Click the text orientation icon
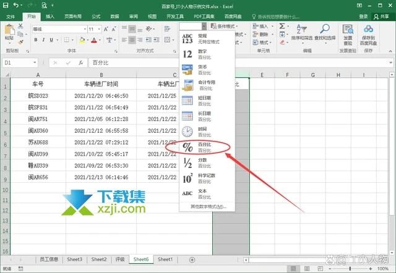396x273 pixels. [x=149, y=29]
